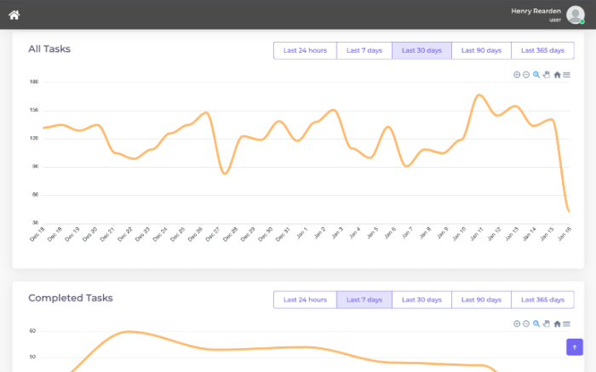Select Last 30 days for All Tasks
The width and height of the screenshot is (596, 372).
[421, 50]
